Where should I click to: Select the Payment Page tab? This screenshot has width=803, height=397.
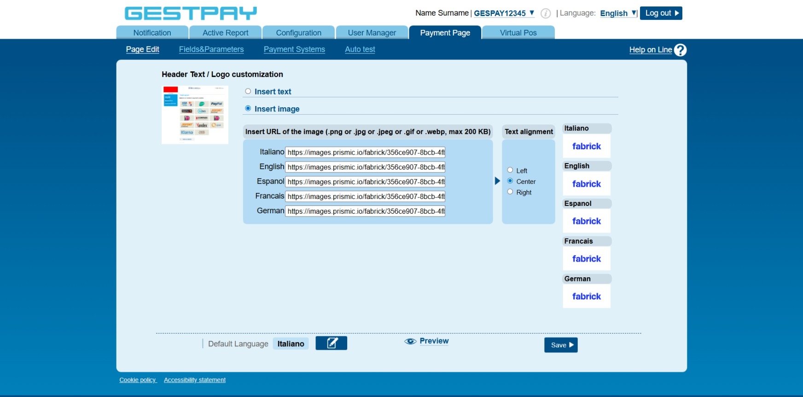point(445,33)
